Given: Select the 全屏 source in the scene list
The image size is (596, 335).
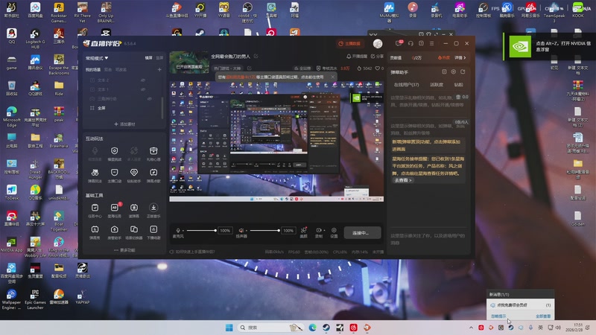Looking at the screenshot, I should click(101, 108).
